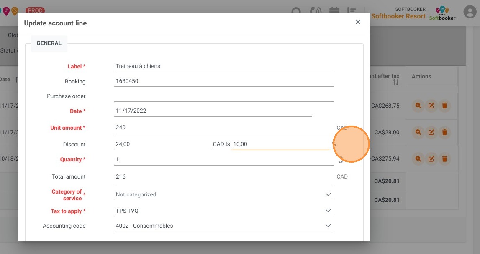
Task: Edit the CA$268.75 account line
Action: (431, 106)
